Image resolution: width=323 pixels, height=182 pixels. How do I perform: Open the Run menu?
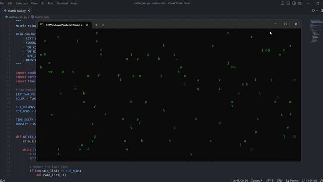coord(50,3)
